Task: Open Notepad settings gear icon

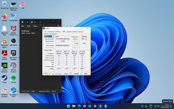Action: 59,26
